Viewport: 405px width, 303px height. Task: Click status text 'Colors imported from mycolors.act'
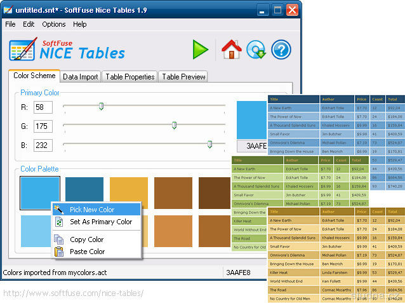click(x=55, y=273)
